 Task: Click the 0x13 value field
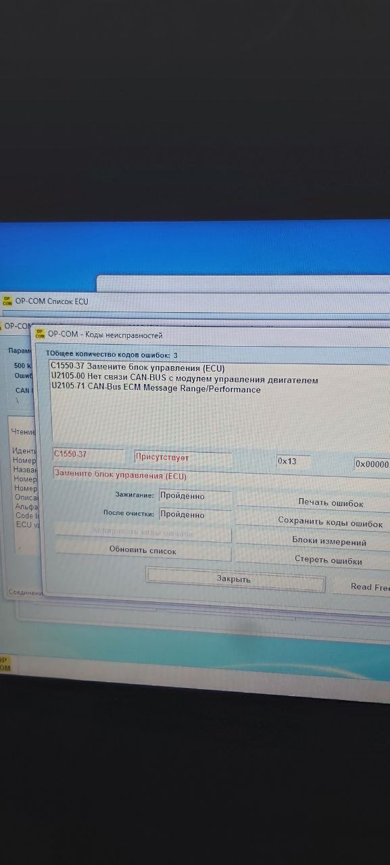coord(293,461)
